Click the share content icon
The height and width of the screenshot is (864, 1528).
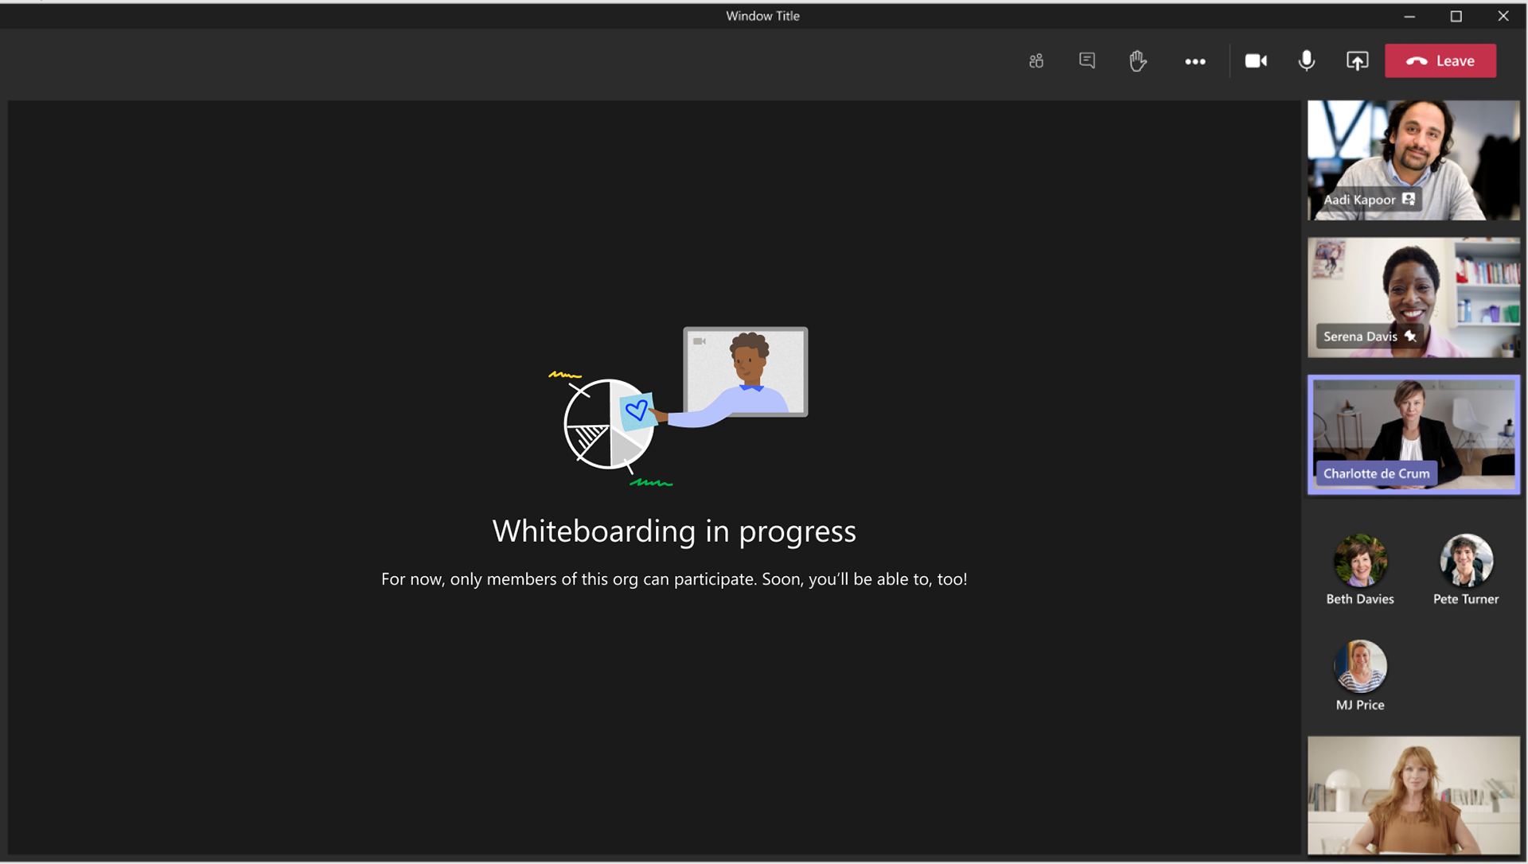coord(1357,61)
